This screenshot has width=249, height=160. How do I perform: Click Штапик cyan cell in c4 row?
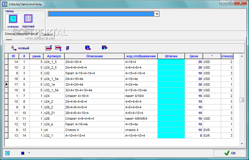pos(171,130)
